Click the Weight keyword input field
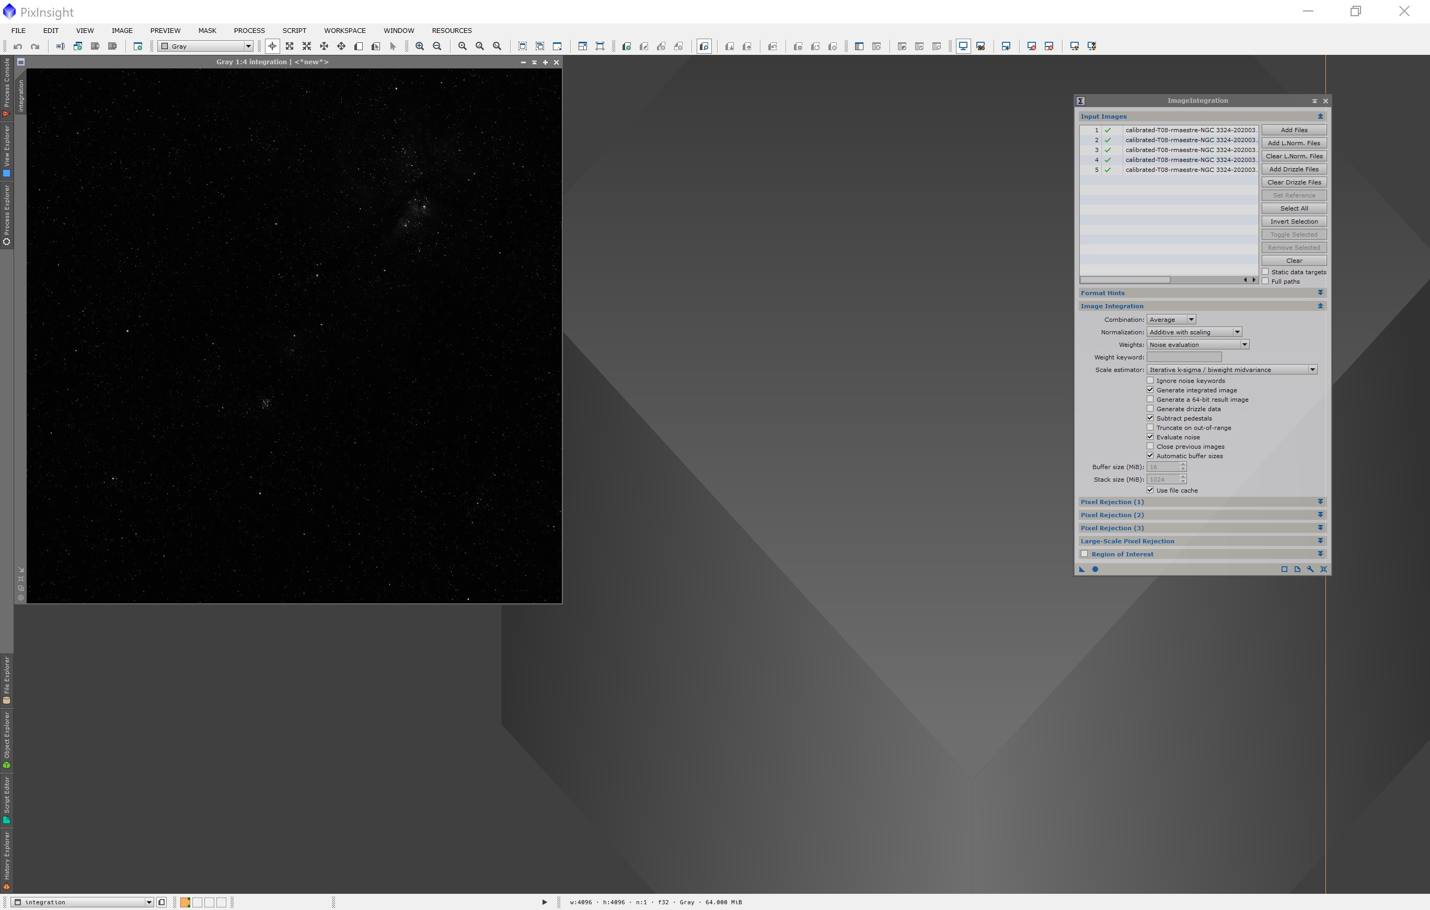Image resolution: width=1430 pixels, height=910 pixels. point(1183,357)
